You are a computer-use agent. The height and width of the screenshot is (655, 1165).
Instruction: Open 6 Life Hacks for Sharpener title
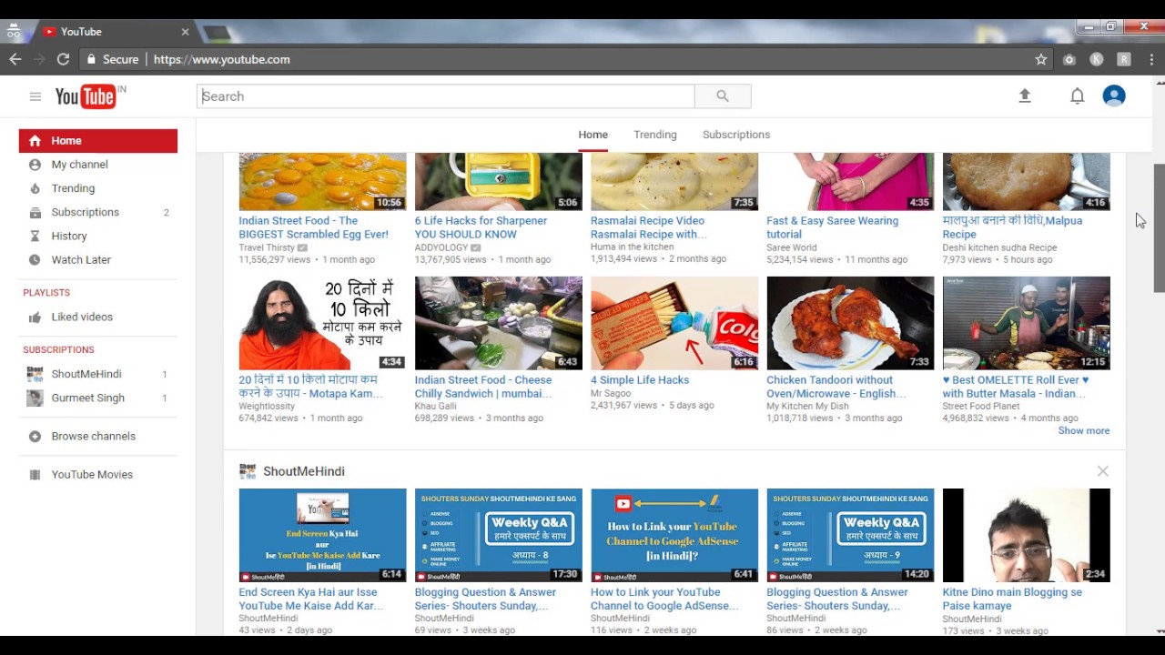pos(481,227)
